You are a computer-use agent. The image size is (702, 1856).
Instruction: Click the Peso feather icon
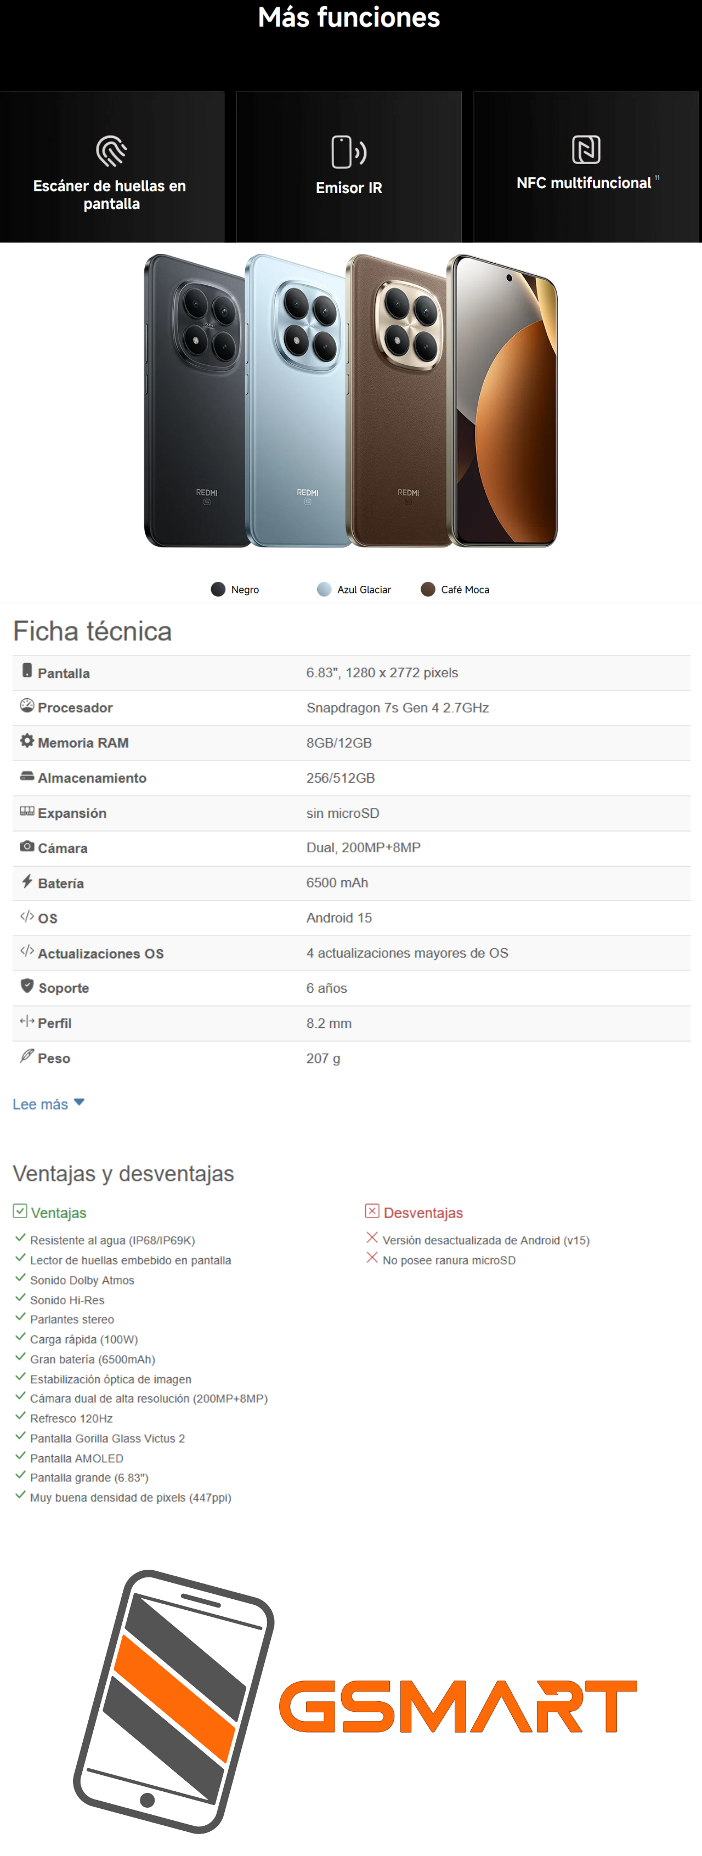pos(27,1056)
